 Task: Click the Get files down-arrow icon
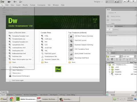[117, 59]
